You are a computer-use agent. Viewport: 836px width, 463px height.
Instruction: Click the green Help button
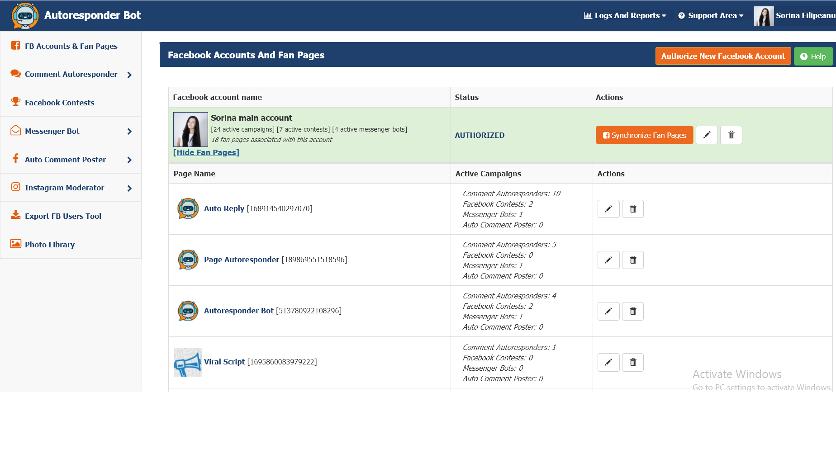click(813, 57)
